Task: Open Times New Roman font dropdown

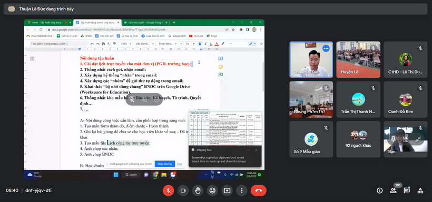Action: [x=167, y=44]
